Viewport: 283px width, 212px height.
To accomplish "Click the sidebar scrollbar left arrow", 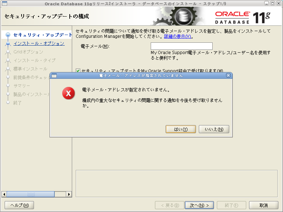I will pyautogui.click(x=4, y=194).
